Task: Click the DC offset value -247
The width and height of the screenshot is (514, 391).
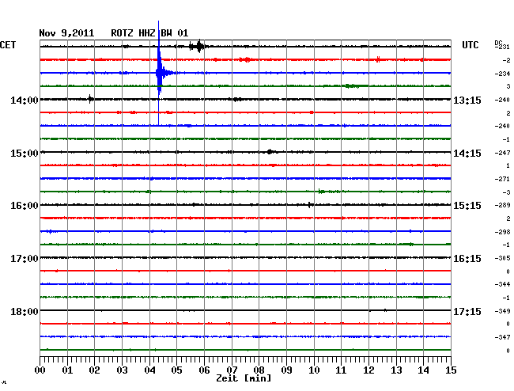Action: tap(502, 153)
